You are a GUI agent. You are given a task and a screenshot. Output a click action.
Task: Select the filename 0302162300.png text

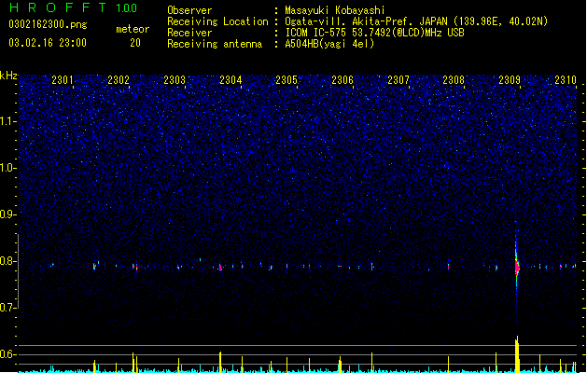pyautogui.click(x=48, y=24)
